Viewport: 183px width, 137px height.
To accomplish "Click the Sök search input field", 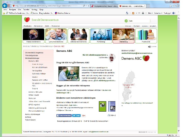I will coord(140,21).
